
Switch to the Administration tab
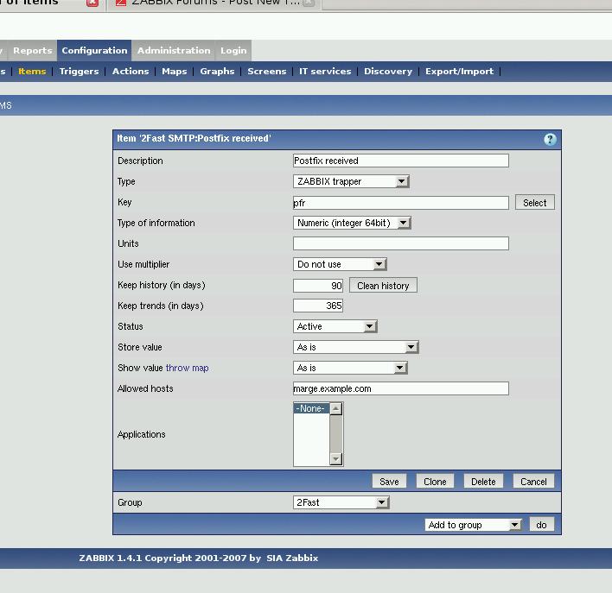(174, 50)
